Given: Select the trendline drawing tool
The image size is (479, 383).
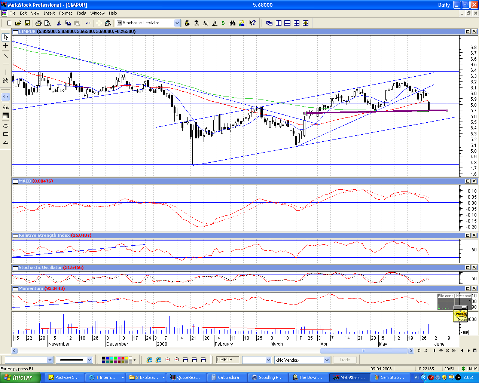Looking at the screenshot, I should [6, 56].
